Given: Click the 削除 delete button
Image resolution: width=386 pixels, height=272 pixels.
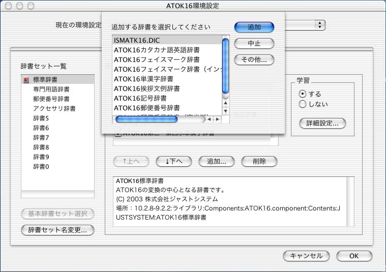Looking at the screenshot, I should click(259, 162).
